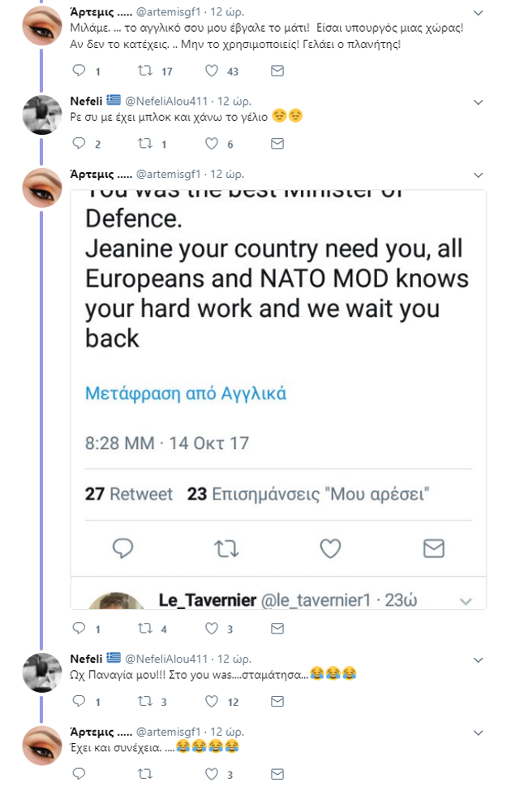
Task: Open @artemisgf1 profile from screenshot tweet header
Action: 167,175
